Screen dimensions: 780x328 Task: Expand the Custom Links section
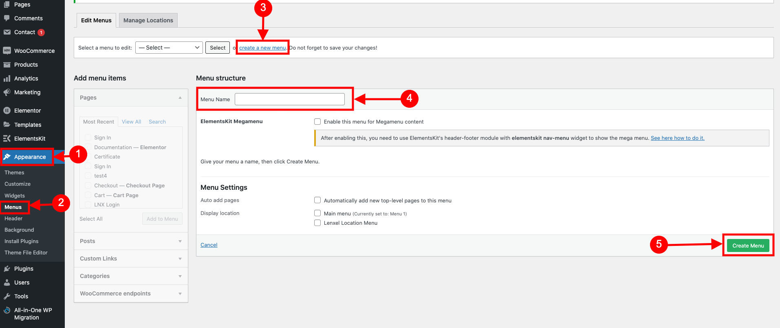(131, 258)
